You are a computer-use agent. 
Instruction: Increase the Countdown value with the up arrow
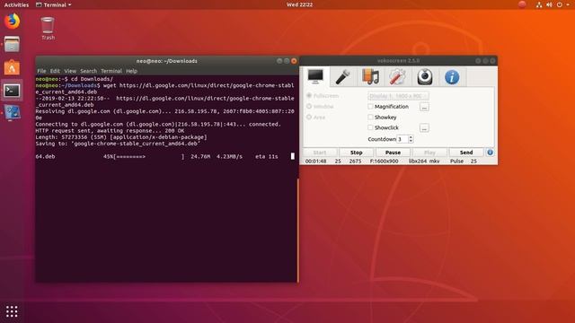pyautogui.click(x=411, y=137)
